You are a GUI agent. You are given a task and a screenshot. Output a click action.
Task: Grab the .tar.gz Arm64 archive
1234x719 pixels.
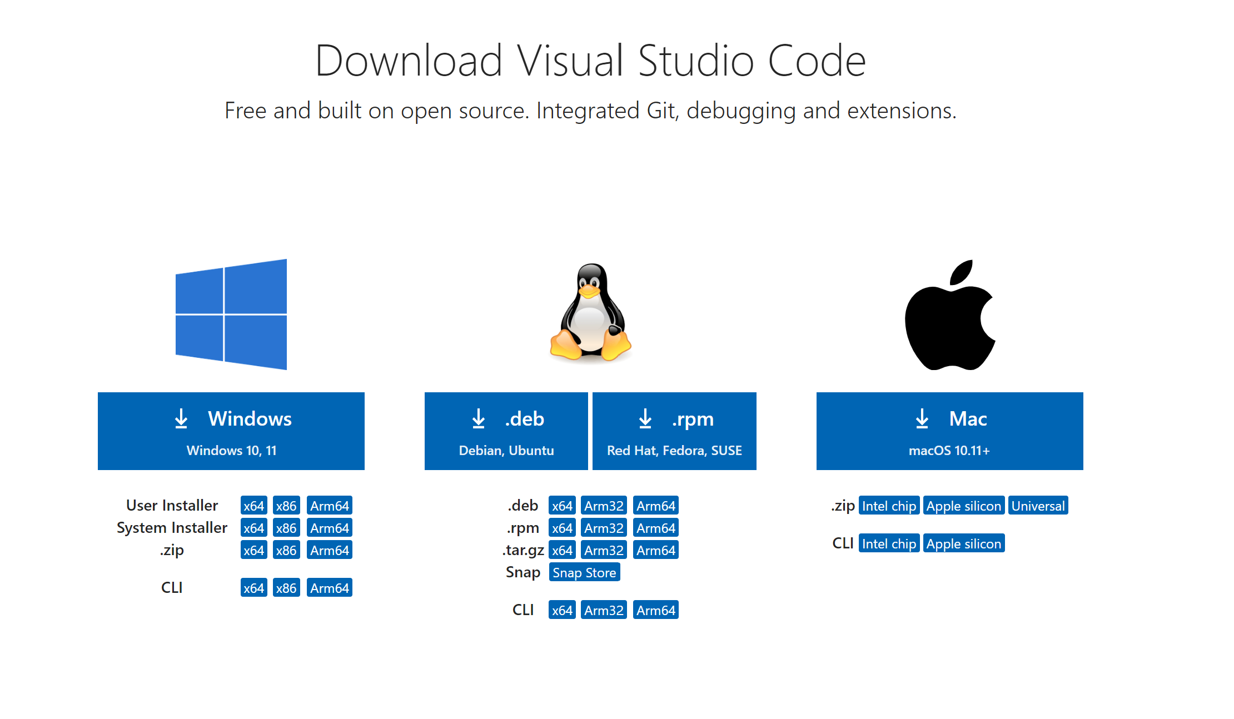coord(656,550)
